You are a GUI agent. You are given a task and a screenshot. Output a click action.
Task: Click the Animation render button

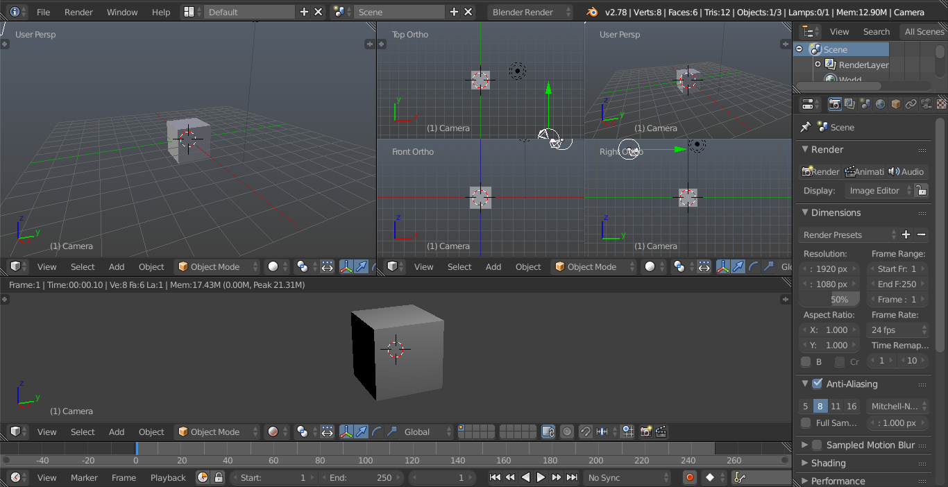tap(865, 171)
